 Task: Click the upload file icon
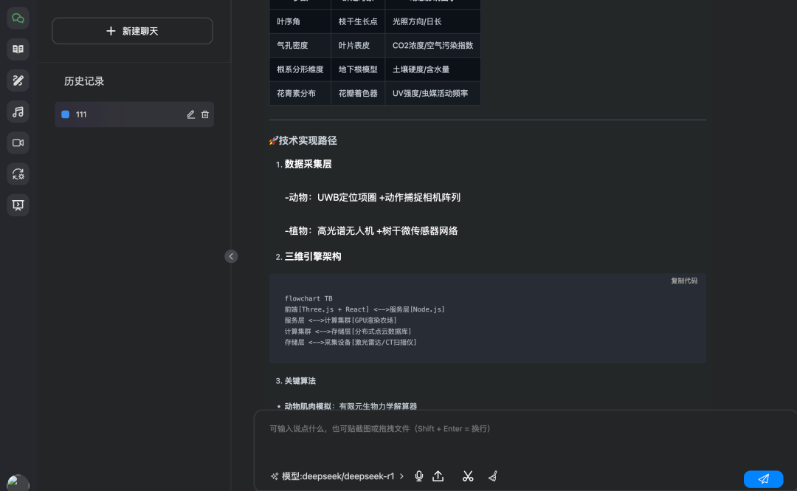pyautogui.click(x=438, y=476)
